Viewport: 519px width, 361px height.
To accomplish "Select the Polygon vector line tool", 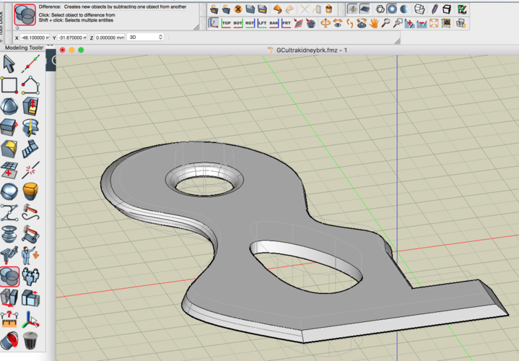I will click(x=30, y=85).
